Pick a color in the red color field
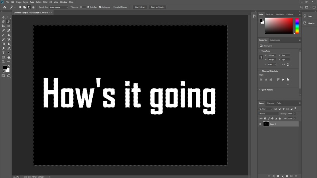Viewport: 317px width, 178px height. [279, 26]
